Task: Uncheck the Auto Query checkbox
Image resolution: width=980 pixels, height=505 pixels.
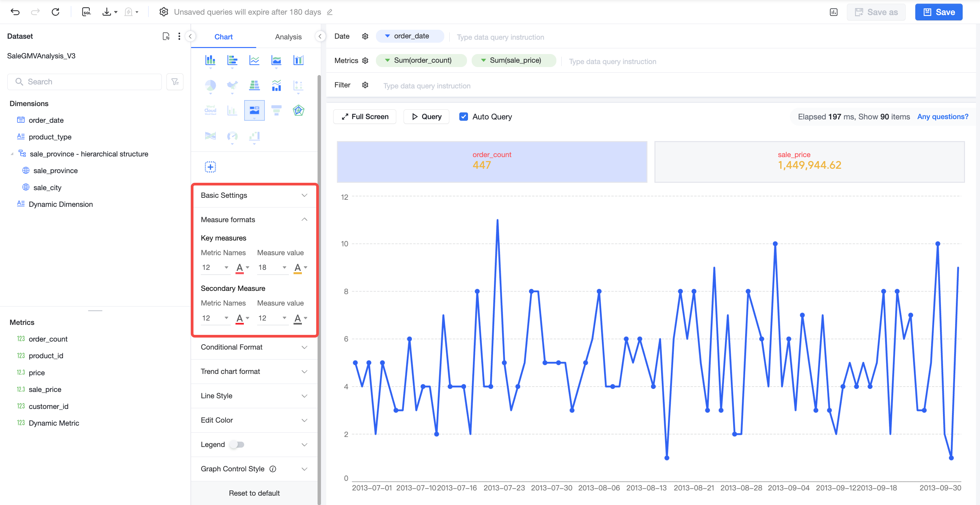Action: [463, 116]
